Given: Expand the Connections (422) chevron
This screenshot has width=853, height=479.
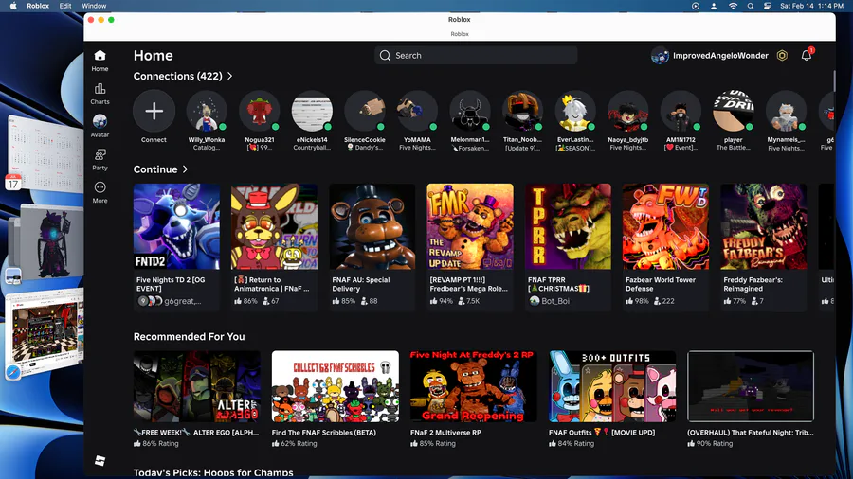Looking at the screenshot, I should 230,76.
